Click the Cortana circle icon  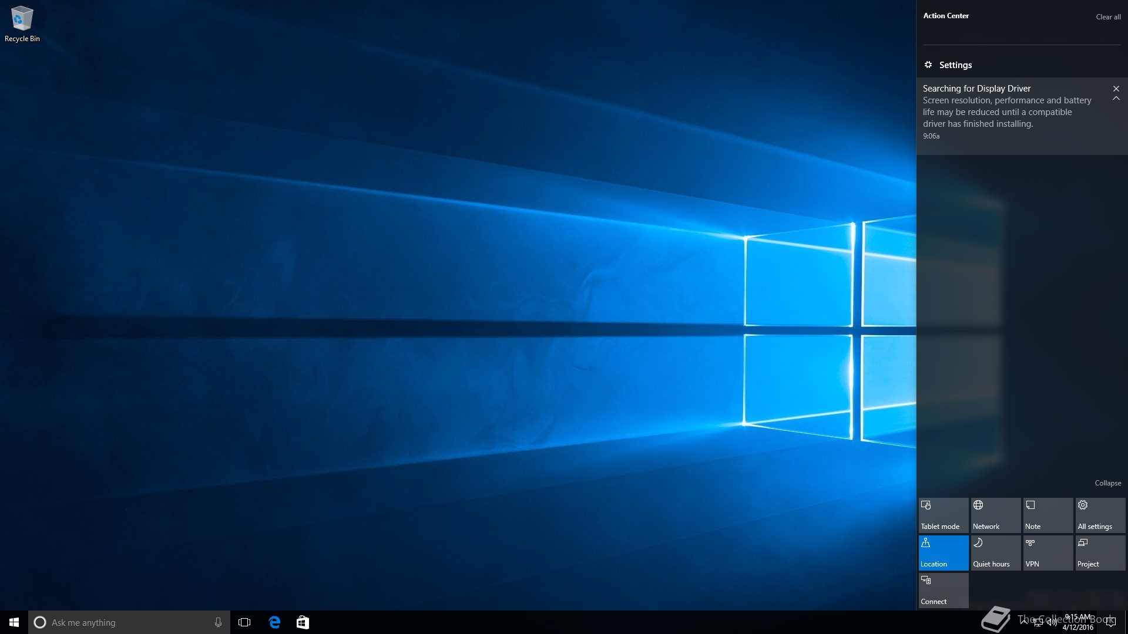coord(40,622)
